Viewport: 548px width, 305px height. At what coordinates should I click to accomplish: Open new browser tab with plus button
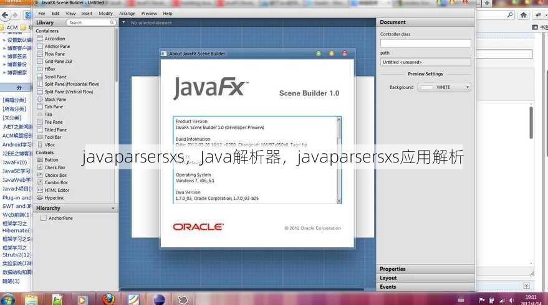pyautogui.click(x=486, y=3)
